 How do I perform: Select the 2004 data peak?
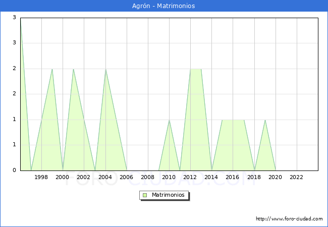(105, 69)
